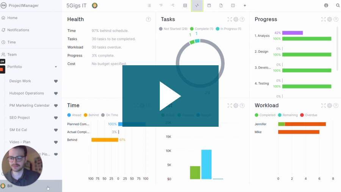Toggle favorite heart for Video - Plan
This screenshot has height=192, width=341.
coord(56,142)
